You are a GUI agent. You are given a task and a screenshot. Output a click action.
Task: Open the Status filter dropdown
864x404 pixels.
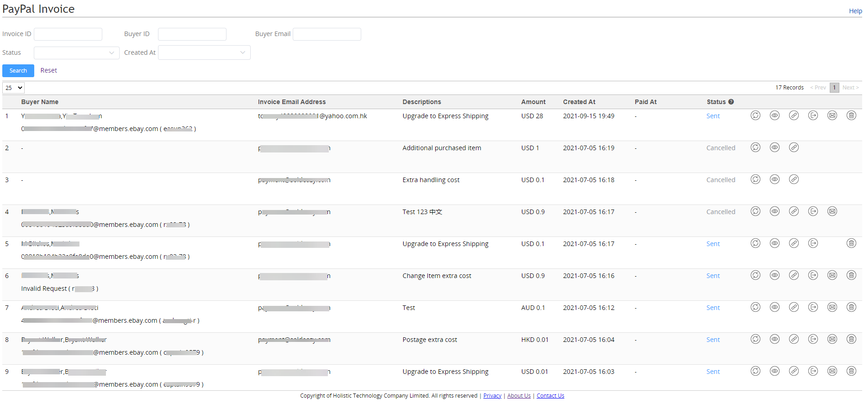(77, 53)
